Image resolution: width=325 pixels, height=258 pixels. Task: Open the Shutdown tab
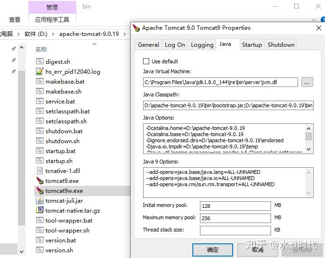point(281,44)
